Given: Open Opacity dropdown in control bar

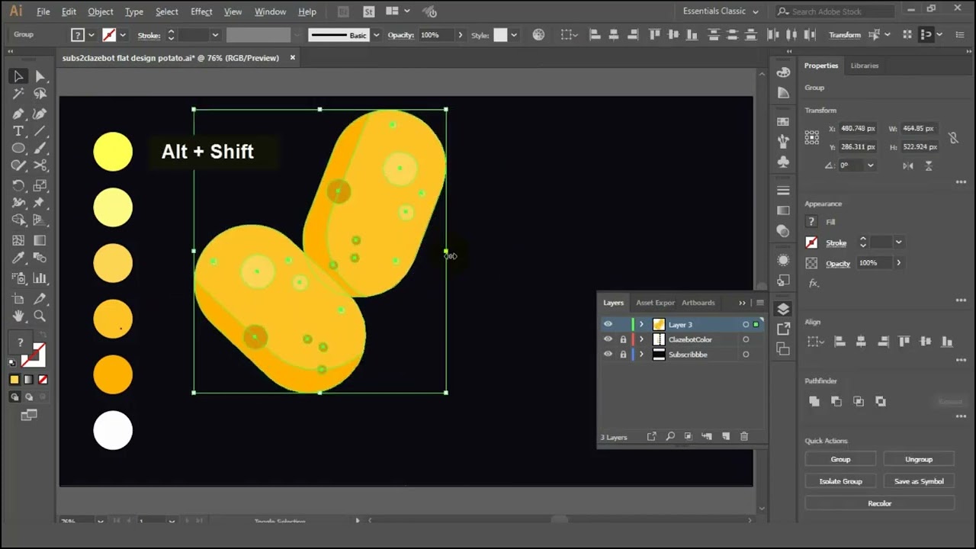Looking at the screenshot, I should click(460, 35).
